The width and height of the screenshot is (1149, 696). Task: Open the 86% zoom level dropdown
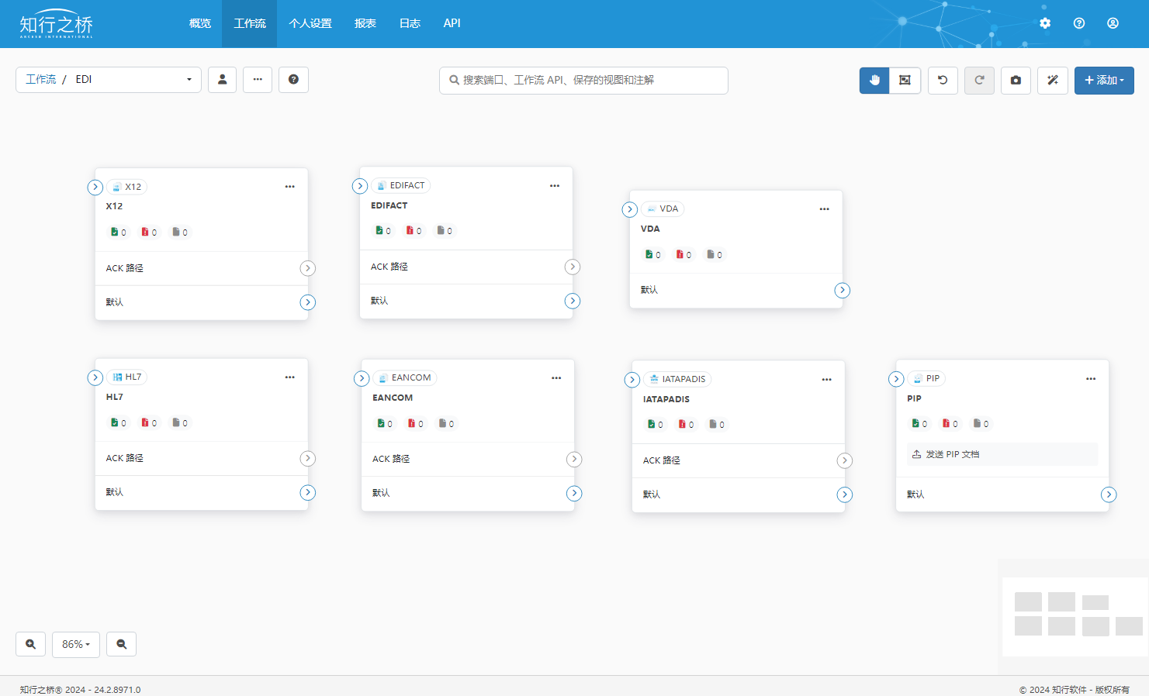pyautogui.click(x=76, y=644)
